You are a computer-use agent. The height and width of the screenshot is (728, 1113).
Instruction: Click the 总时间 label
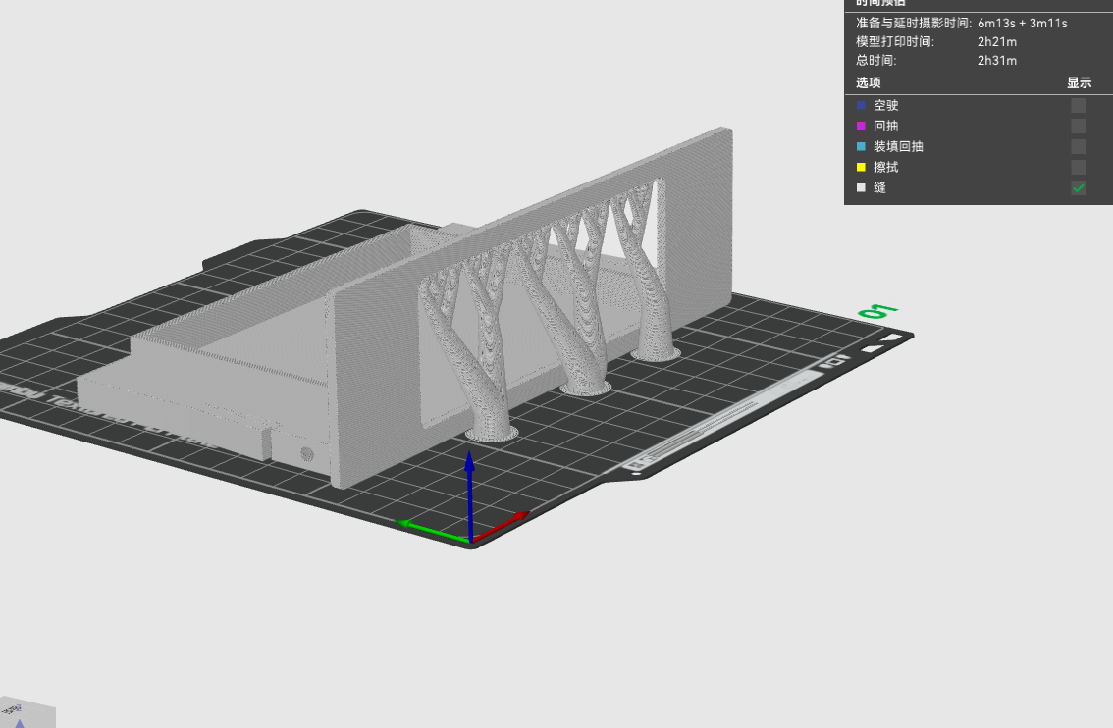(875, 61)
